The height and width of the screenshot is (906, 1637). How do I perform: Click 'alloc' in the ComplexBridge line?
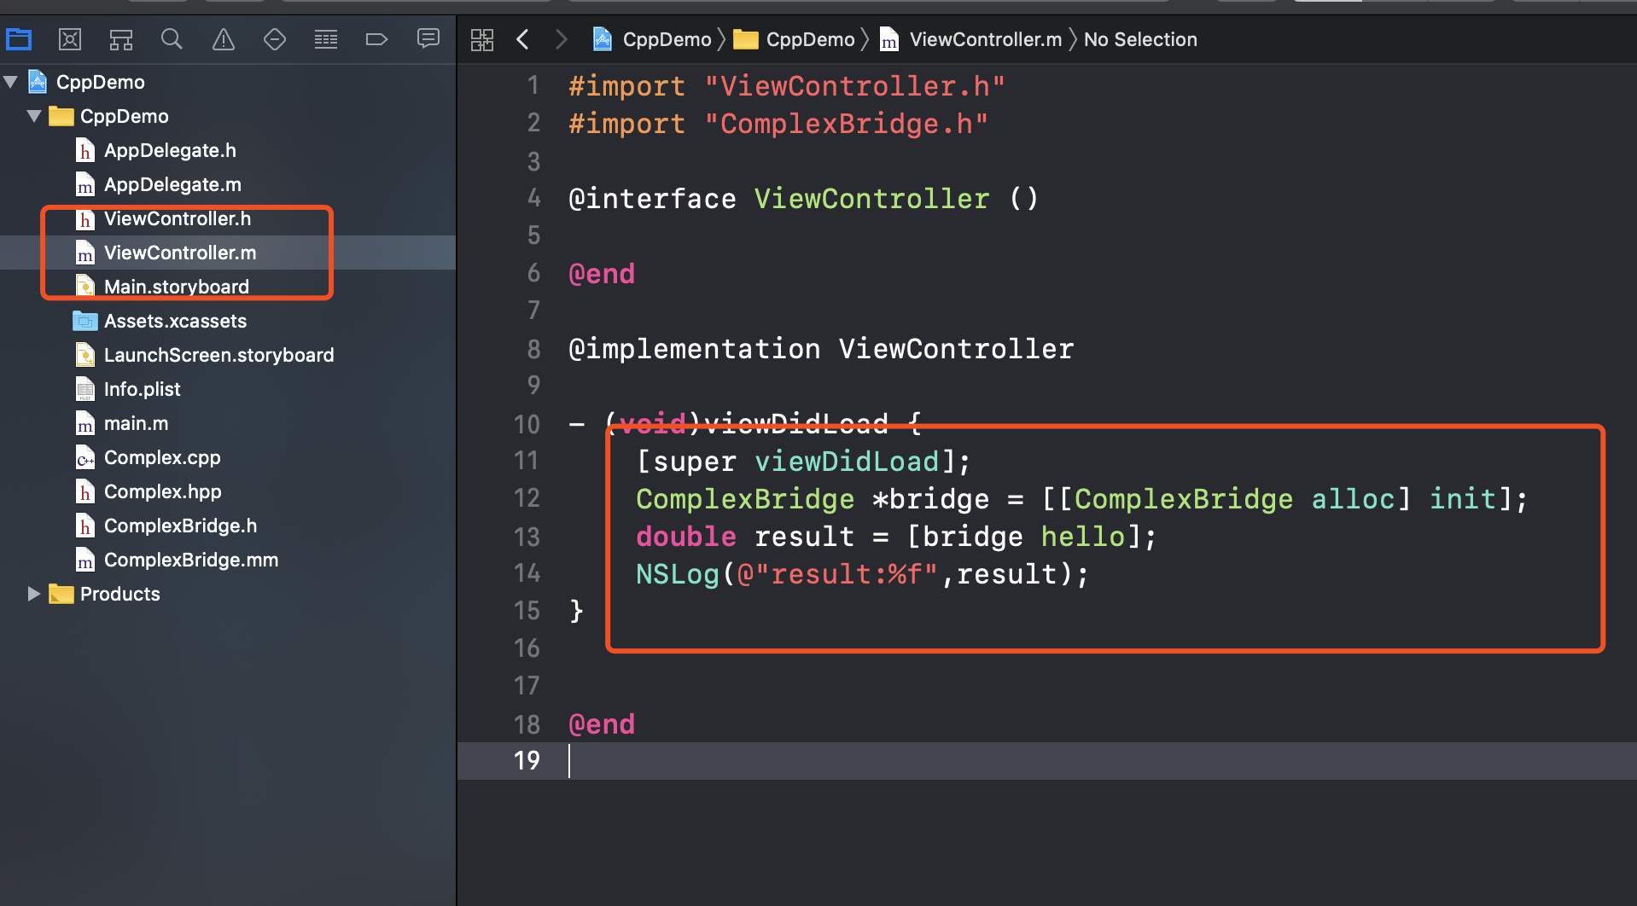coord(1353,499)
